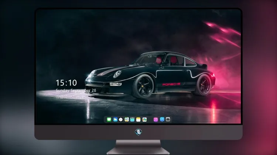Launch the pink iTunes music icon
Viewport: 277px width, 155px height.
point(155,119)
